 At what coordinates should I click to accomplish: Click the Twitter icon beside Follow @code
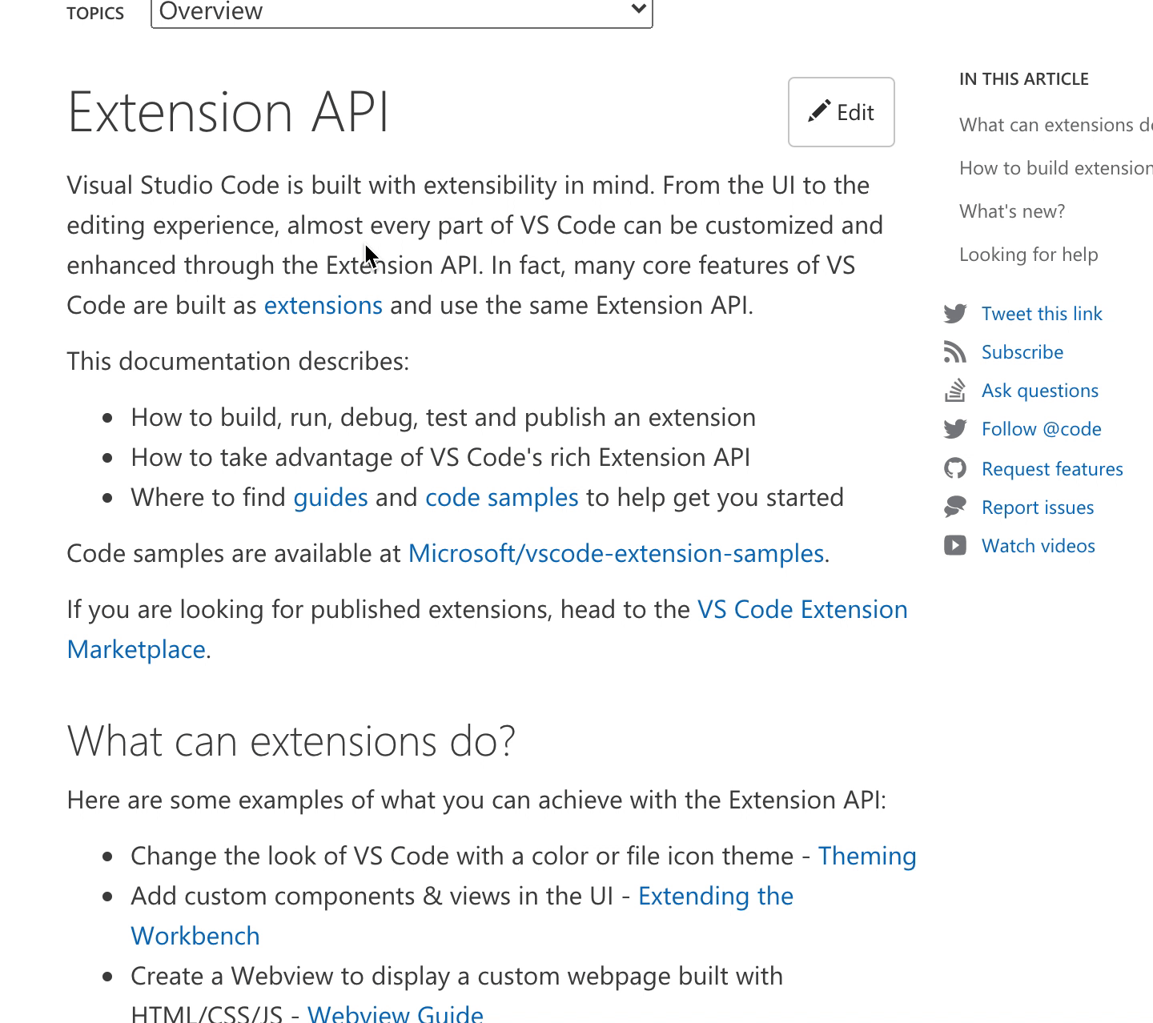click(x=955, y=429)
